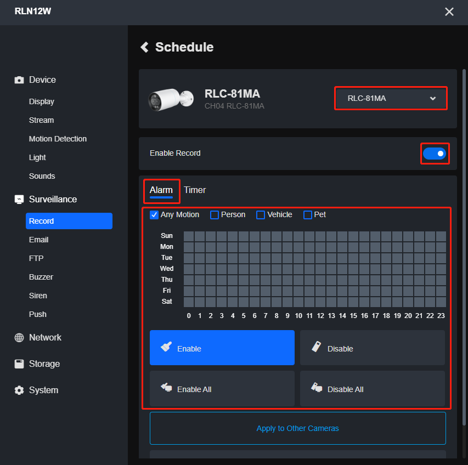Expand the Surveillance section label
468x465 pixels.
click(x=53, y=199)
